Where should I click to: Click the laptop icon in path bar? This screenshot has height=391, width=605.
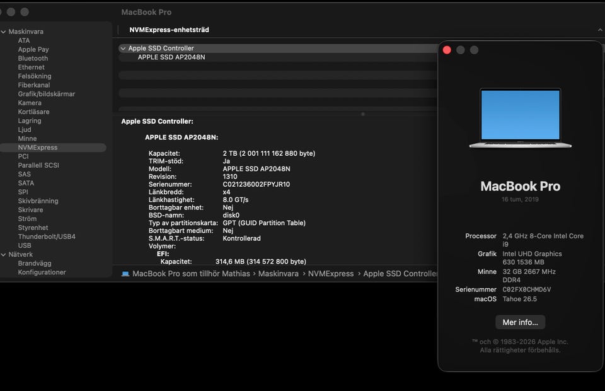pos(125,274)
